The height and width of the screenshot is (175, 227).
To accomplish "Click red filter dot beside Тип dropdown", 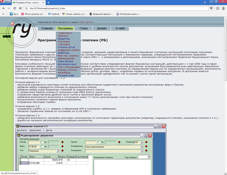I will 62,151.
